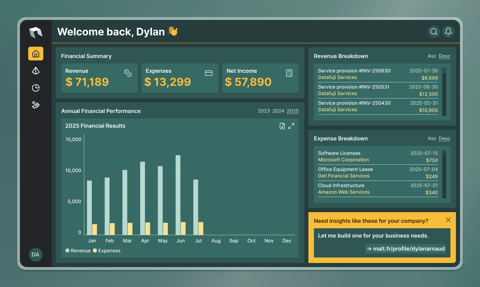The height and width of the screenshot is (287, 480).
Task: Click the 2025-07-30 date
Action: [x=424, y=71]
